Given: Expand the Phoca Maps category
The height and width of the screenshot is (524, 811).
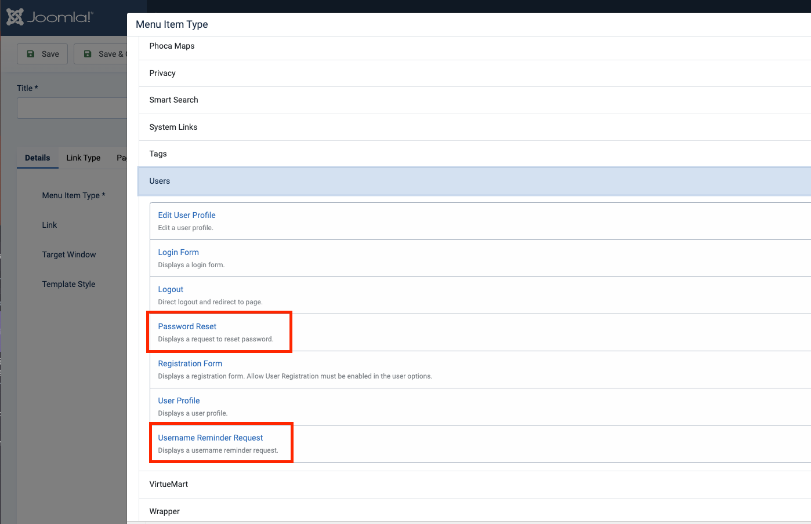Looking at the screenshot, I should (x=475, y=46).
